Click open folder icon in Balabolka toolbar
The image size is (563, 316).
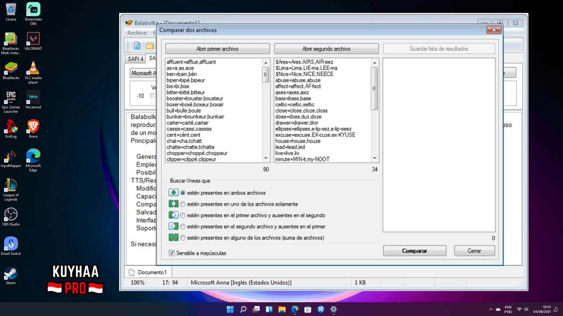pyautogui.click(x=150, y=46)
